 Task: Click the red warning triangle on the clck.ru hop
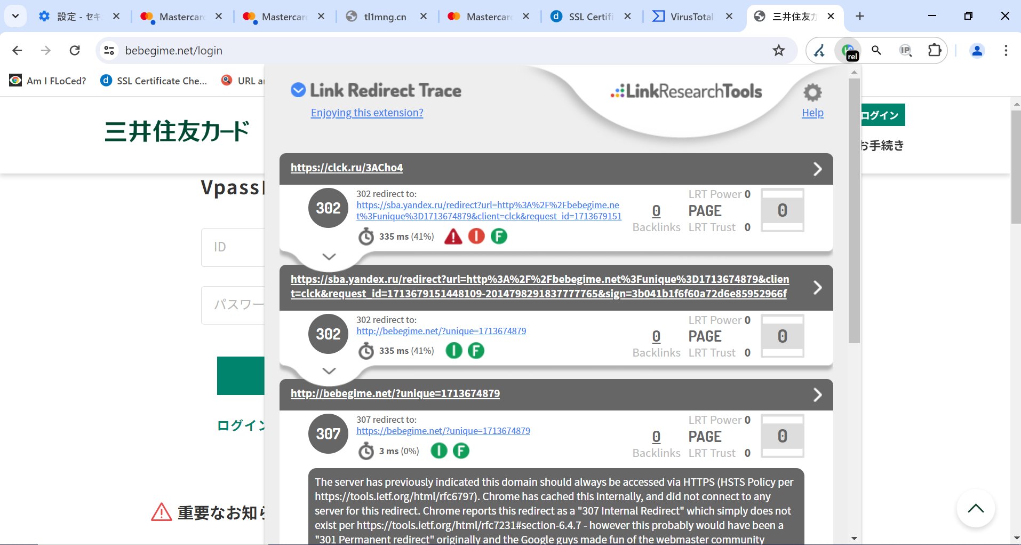[453, 236]
